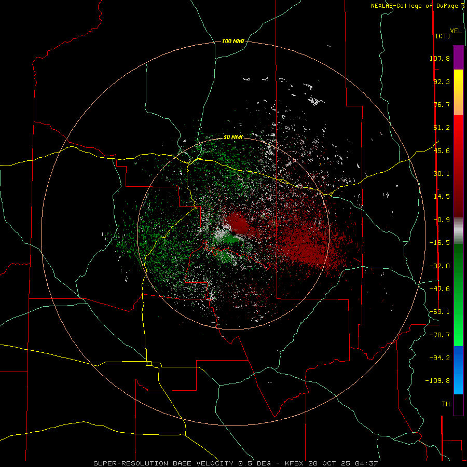Click the -32.0 legend value

(439, 266)
